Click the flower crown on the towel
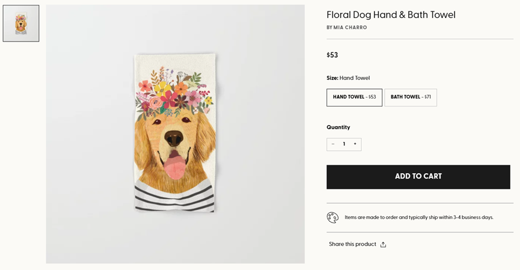This screenshot has width=520, height=270. [174, 93]
